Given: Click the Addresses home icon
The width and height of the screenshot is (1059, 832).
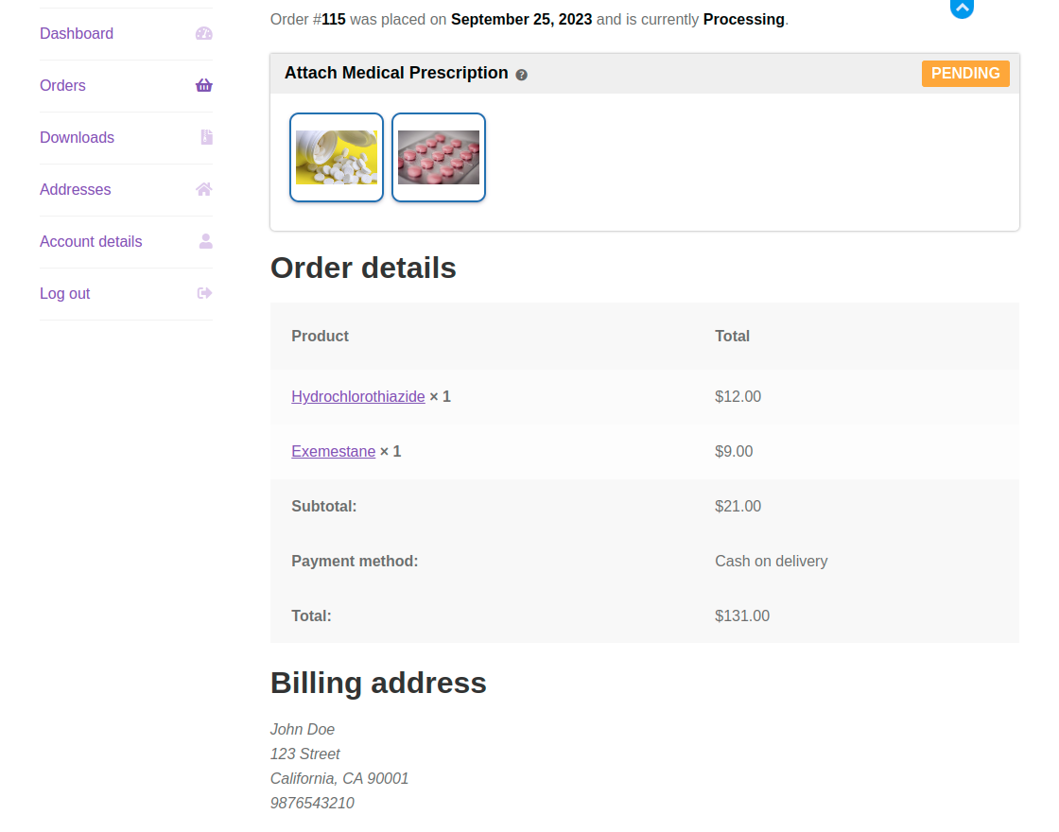Looking at the screenshot, I should pyautogui.click(x=204, y=189).
